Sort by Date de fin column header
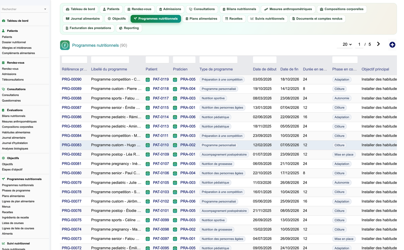This screenshot has height=250, width=404. click(x=289, y=69)
